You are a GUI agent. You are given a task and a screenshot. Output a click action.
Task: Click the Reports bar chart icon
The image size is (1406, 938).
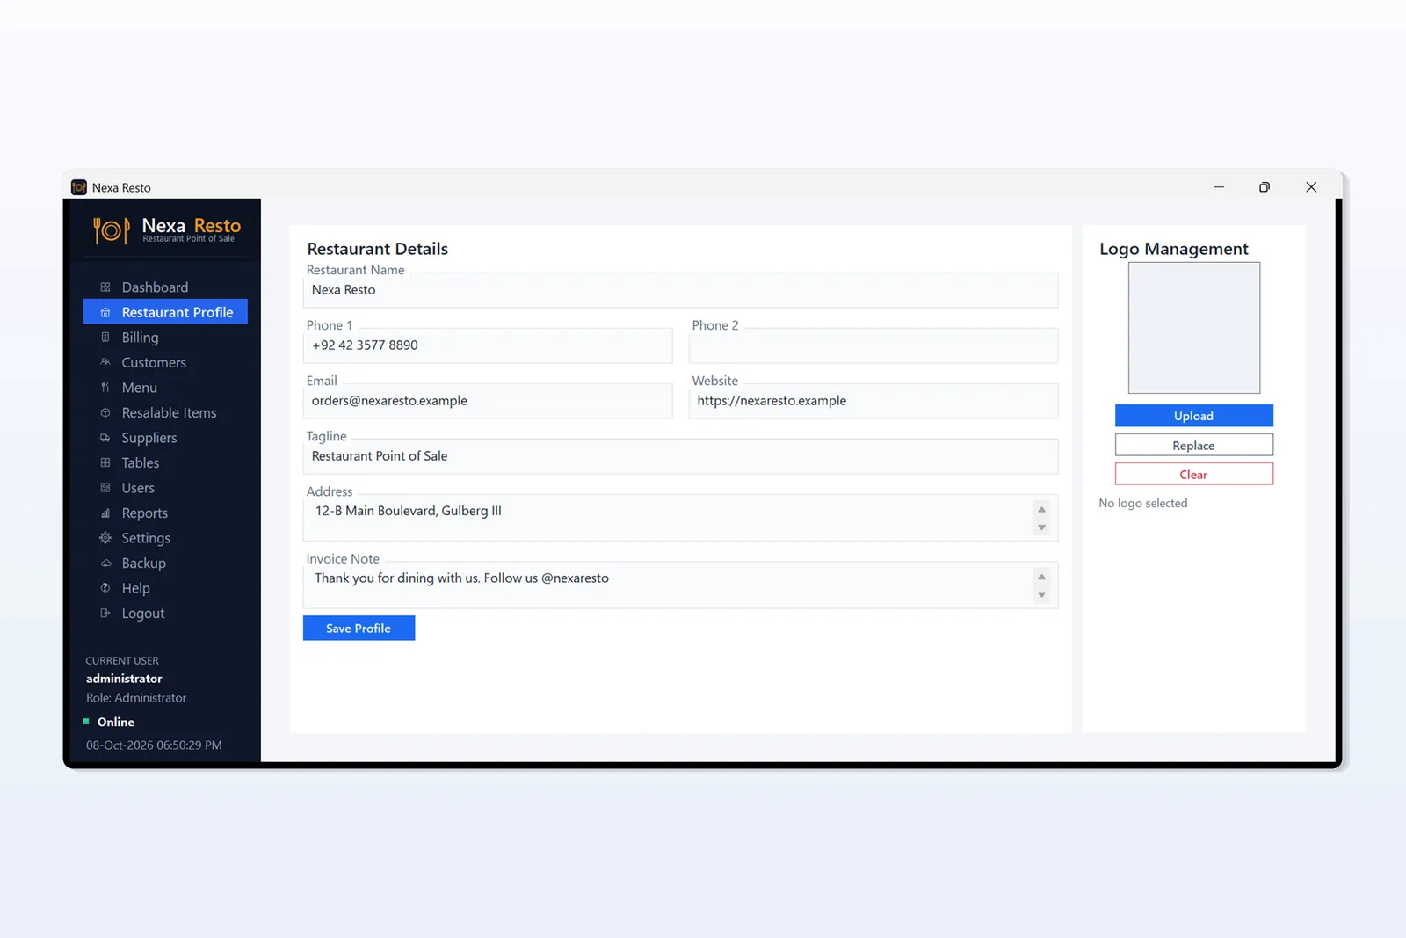tap(105, 513)
